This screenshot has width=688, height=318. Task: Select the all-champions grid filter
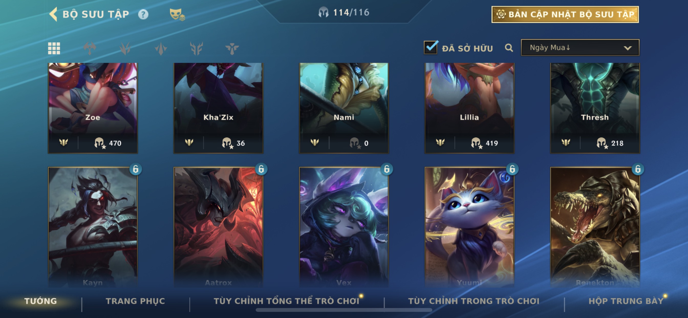pyautogui.click(x=54, y=48)
